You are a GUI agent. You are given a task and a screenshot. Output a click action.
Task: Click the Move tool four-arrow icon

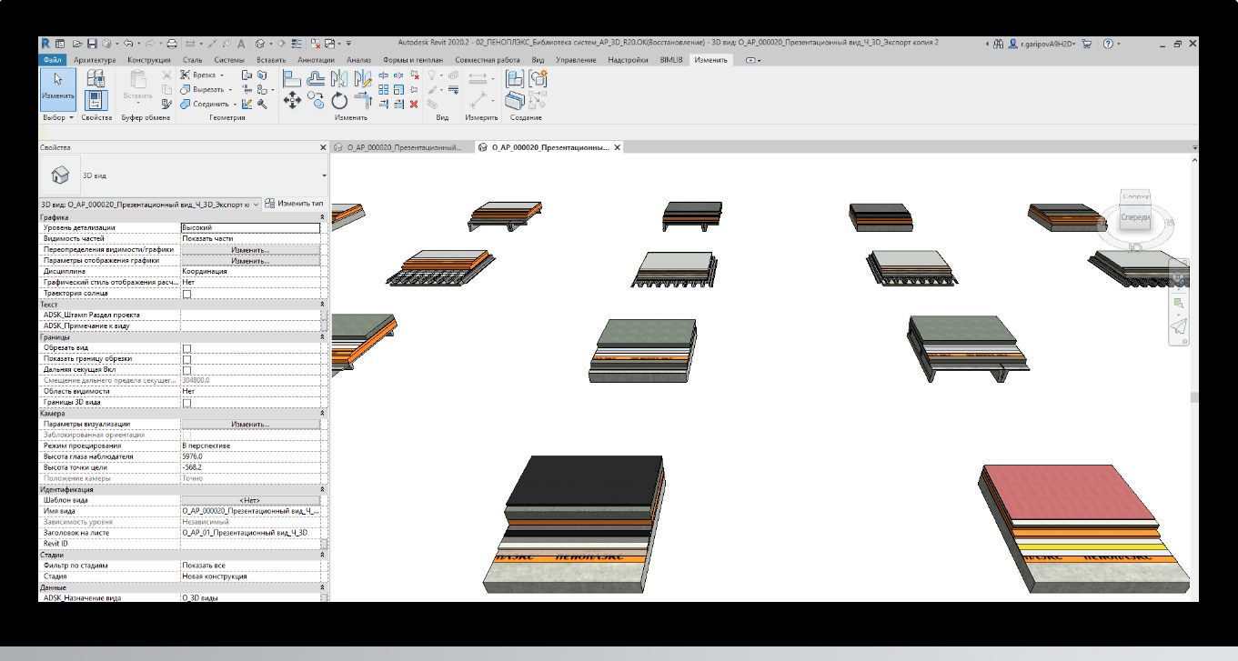(292, 100)
